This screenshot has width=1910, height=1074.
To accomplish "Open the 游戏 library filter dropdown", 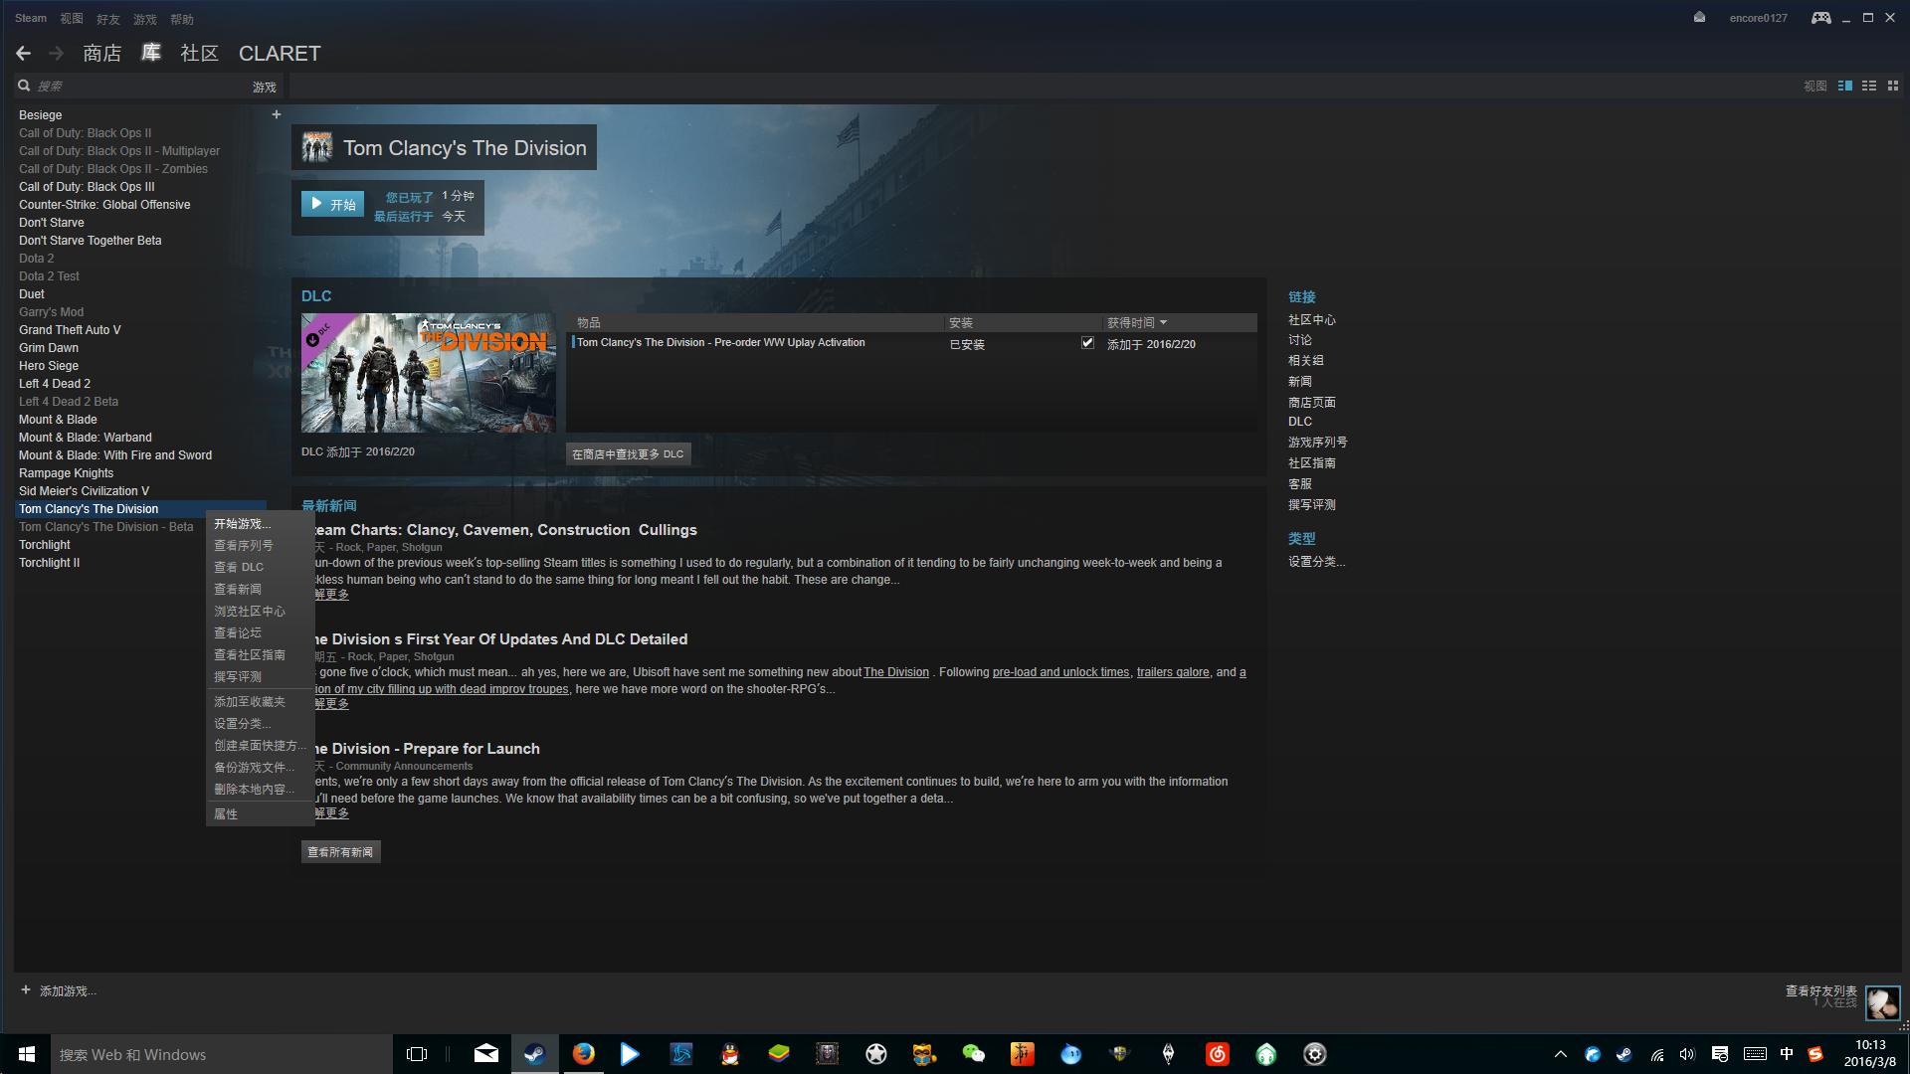I will click(x=265, y=88).
